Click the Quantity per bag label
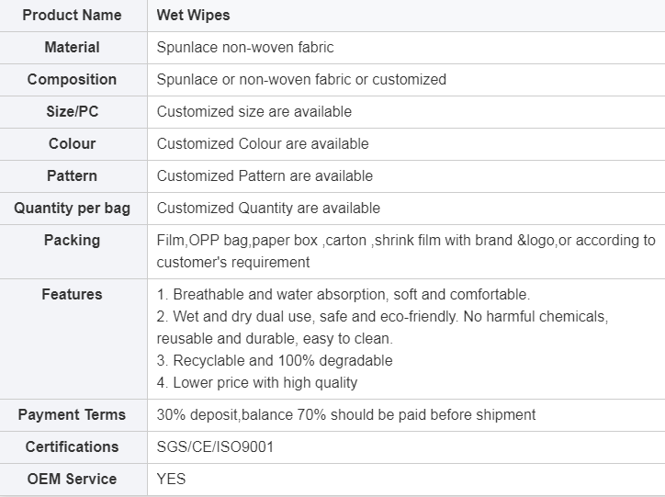 (x=72, y=209)
